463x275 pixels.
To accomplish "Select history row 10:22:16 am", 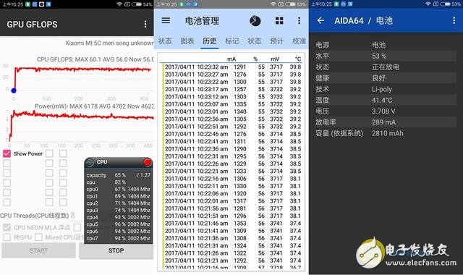I will 233,179.
